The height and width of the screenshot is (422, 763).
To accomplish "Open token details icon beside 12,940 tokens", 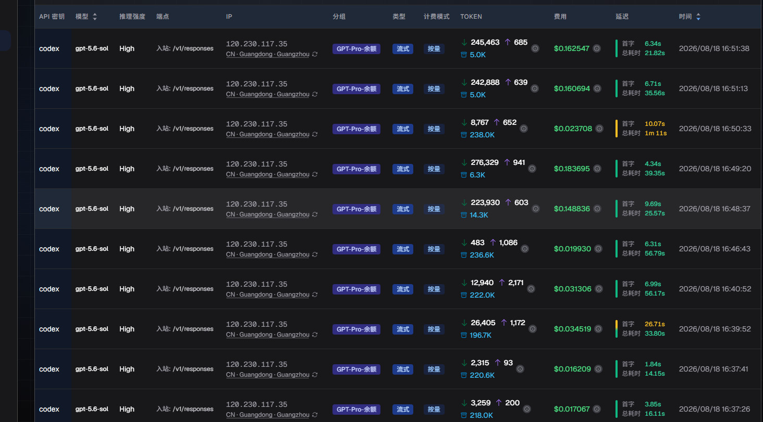I will pos(531,289).
